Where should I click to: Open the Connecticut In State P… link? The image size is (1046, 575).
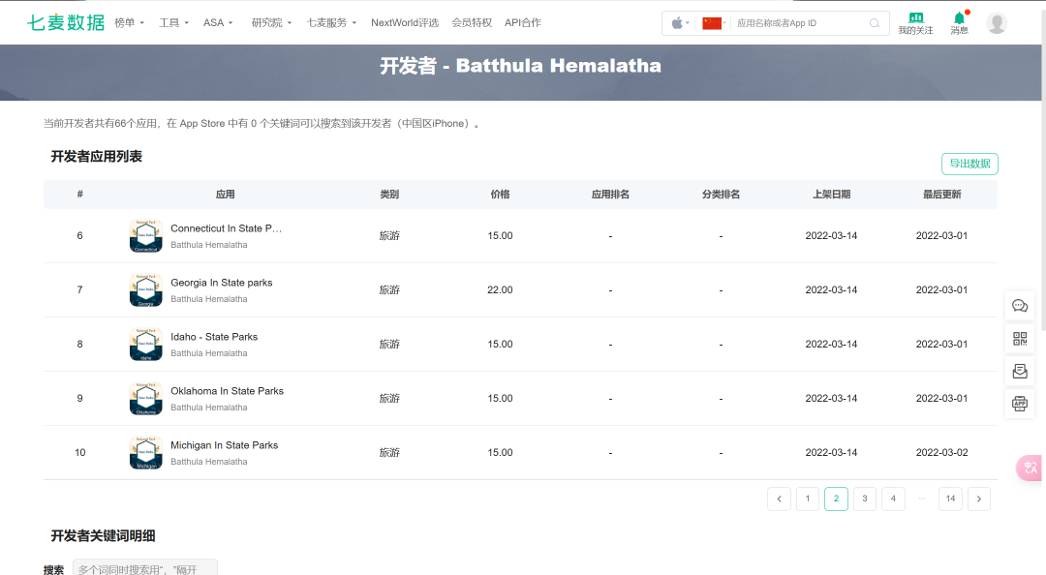226,228
